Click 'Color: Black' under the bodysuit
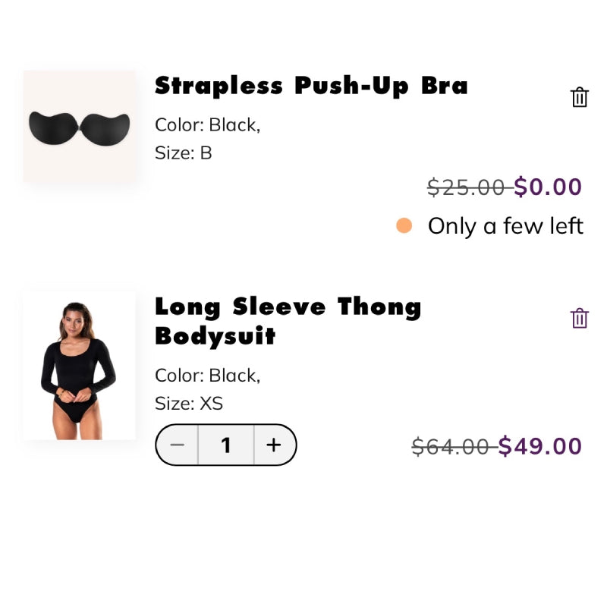 tap(207, 376)
